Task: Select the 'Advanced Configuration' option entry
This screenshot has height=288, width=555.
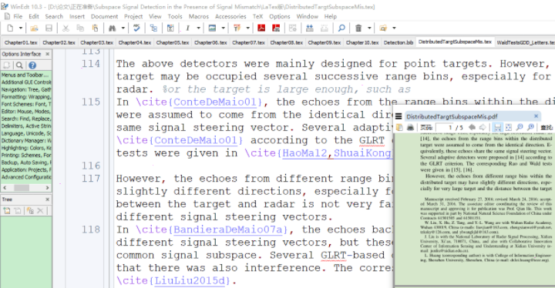Action: pos(26,177)
